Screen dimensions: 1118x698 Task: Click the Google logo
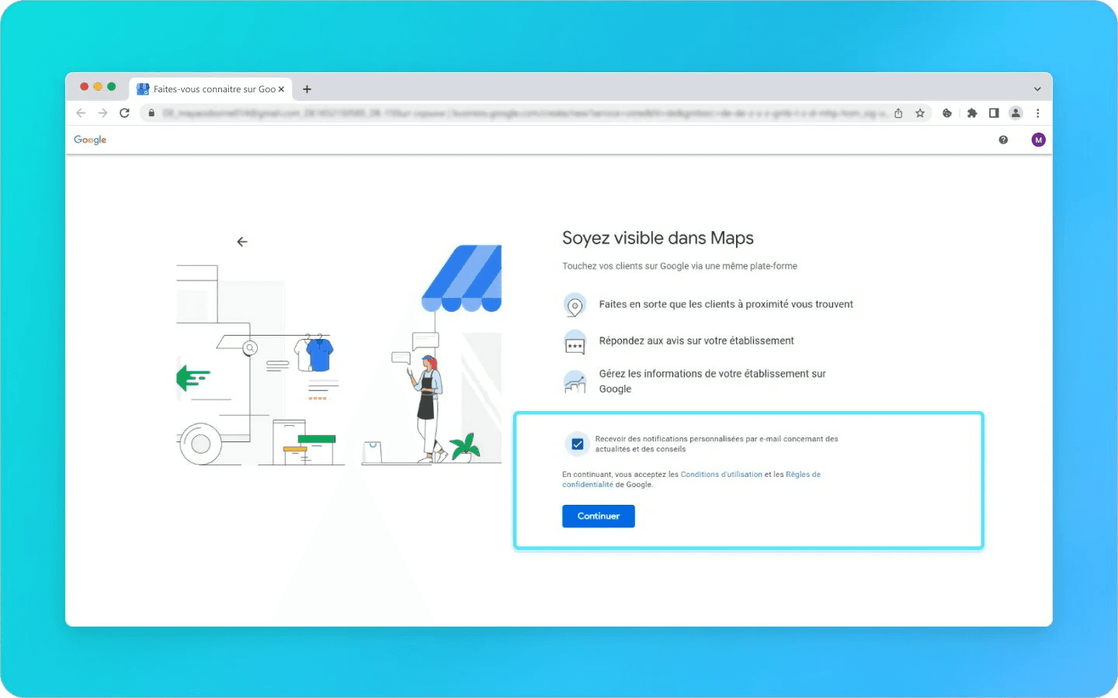[x=90, y=140]
